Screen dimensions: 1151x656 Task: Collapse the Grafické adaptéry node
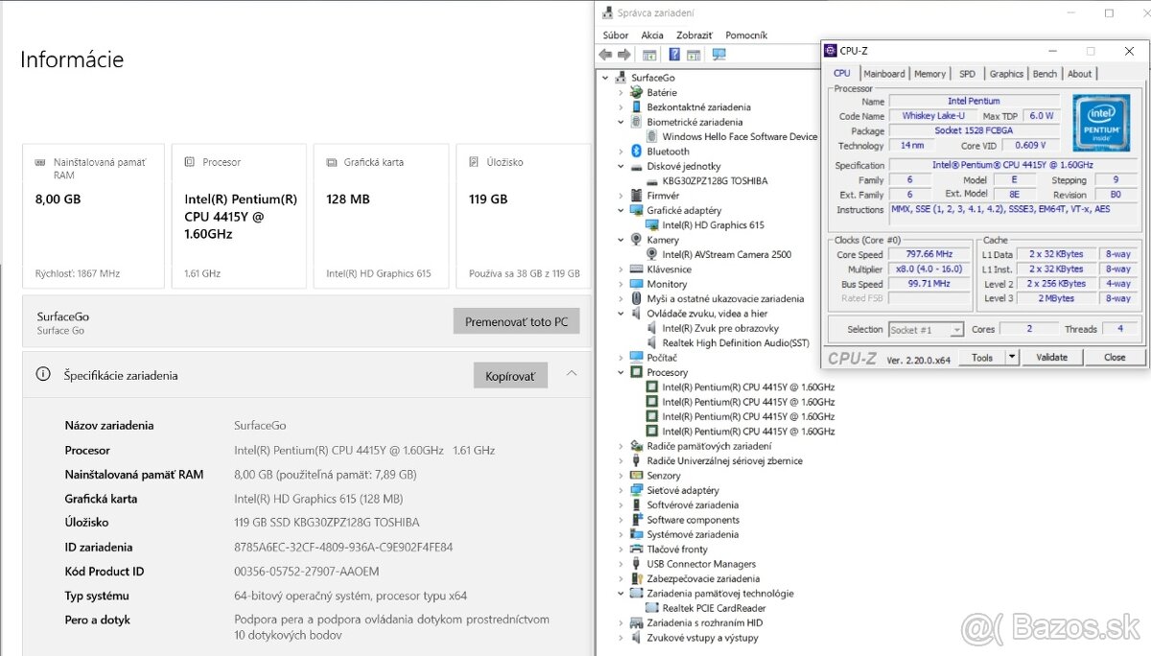pos(621,210)
